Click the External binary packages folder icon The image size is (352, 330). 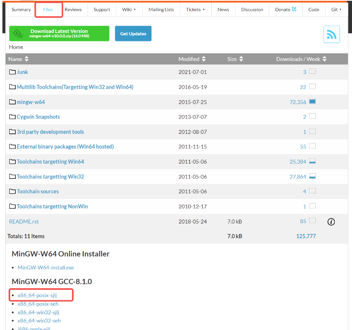pyautogui.click(x=12, y=147)
